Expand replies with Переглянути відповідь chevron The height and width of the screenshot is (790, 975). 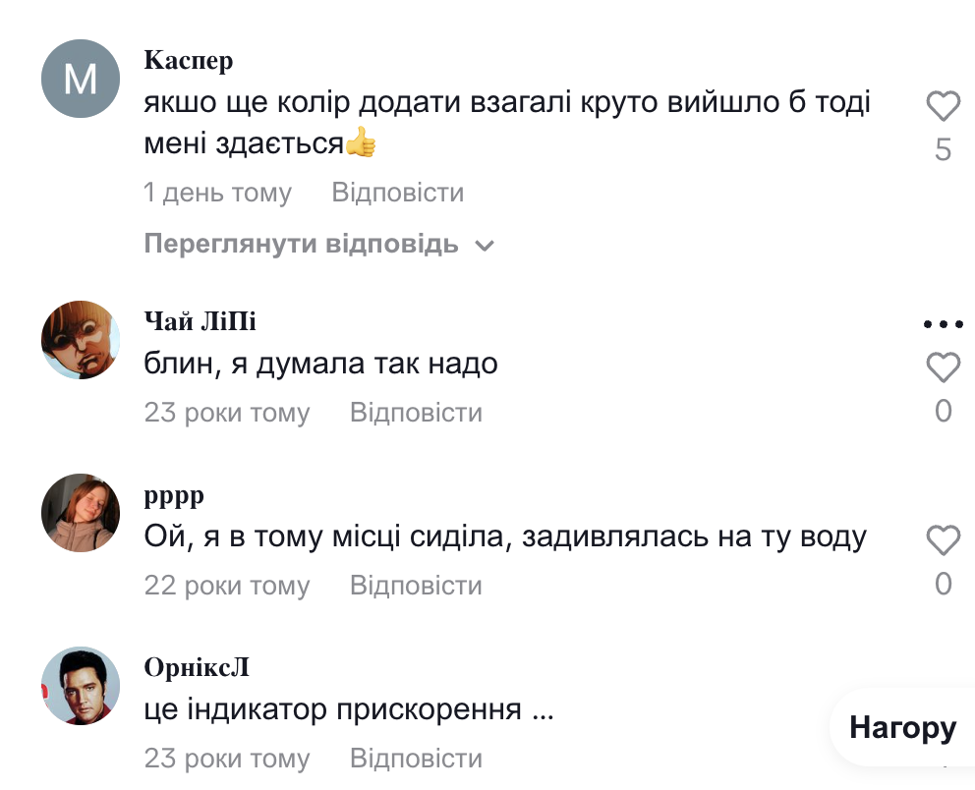click(x=485, y=246)
